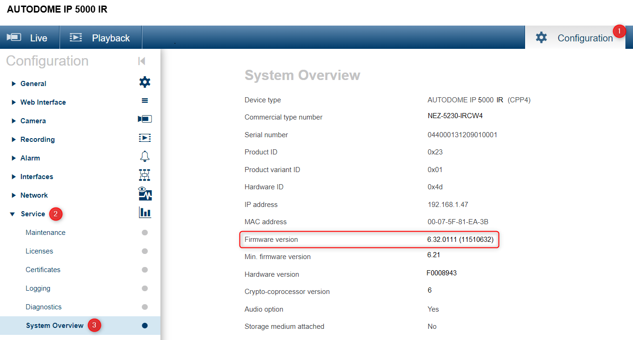This screenshot has width=633, height=340.
Task: Click the Web Interface hamburger icon
Action: pos(145,101)
